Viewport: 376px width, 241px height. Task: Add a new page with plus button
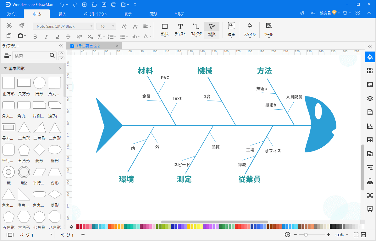click(83, 235)
